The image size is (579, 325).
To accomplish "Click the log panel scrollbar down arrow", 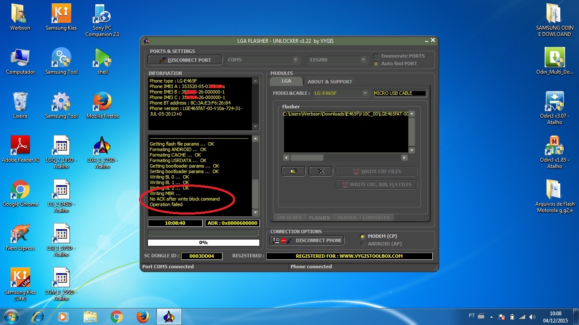I will (x=255, y=212).
